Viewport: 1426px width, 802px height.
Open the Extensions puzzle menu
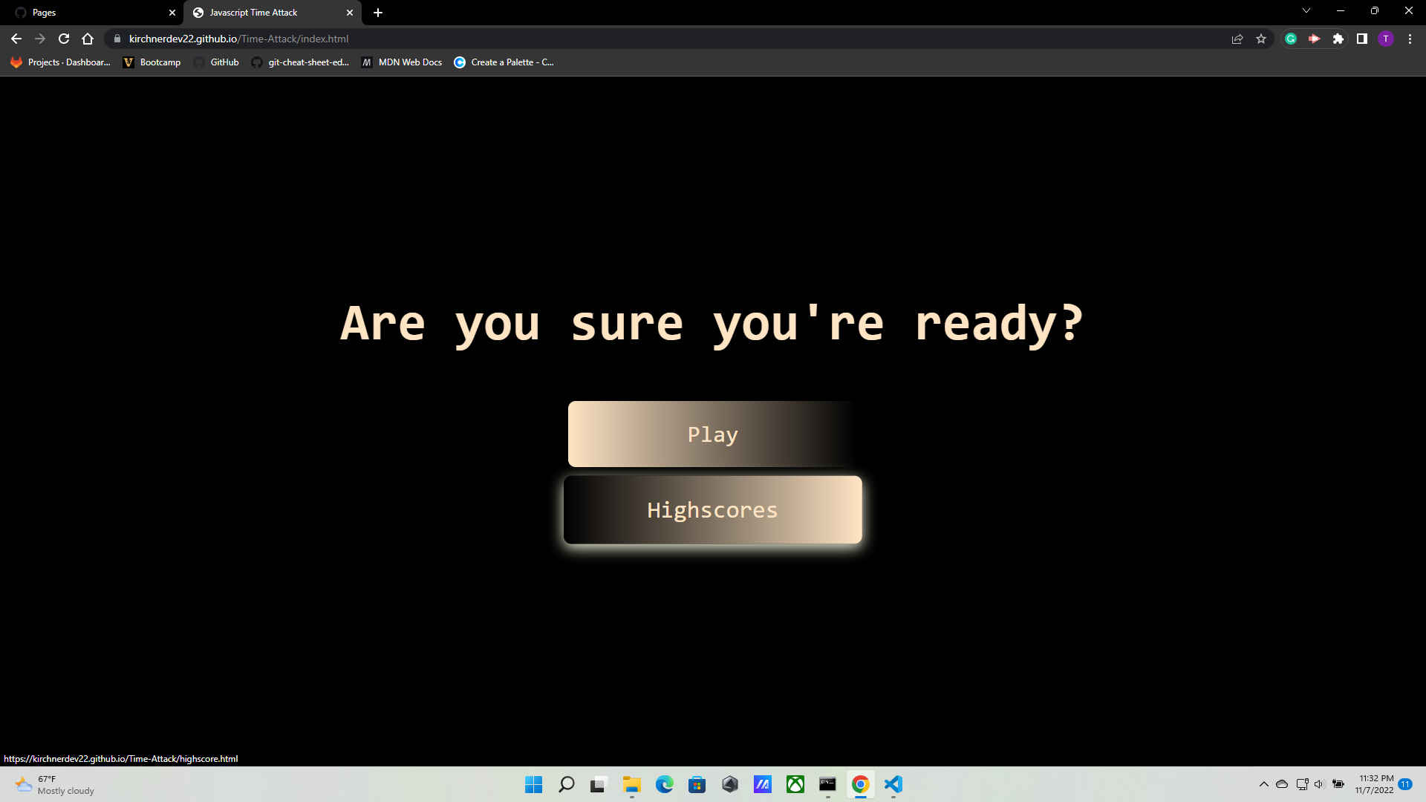point(1338,39)
